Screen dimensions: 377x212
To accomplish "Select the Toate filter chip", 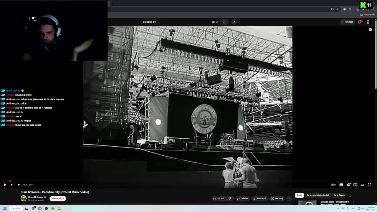I will point(300,195).
